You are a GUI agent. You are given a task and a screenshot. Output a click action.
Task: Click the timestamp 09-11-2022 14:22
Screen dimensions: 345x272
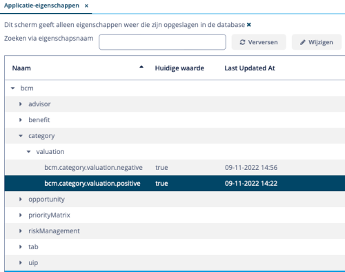tap(251, 184)
